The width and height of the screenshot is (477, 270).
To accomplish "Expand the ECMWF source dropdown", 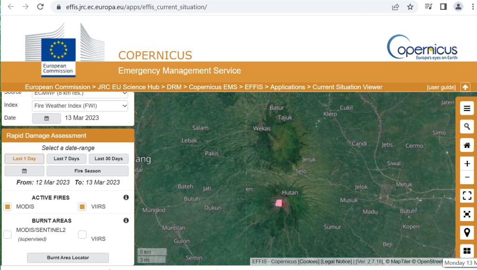I will [x=80, y=93].
